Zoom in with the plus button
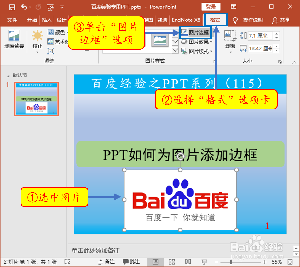300x267 pixels. coord(265,262)
